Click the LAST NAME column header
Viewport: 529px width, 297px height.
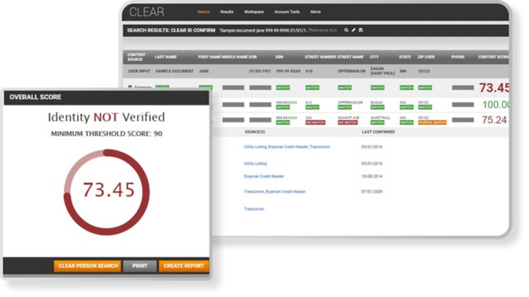(x=165, y=57)
